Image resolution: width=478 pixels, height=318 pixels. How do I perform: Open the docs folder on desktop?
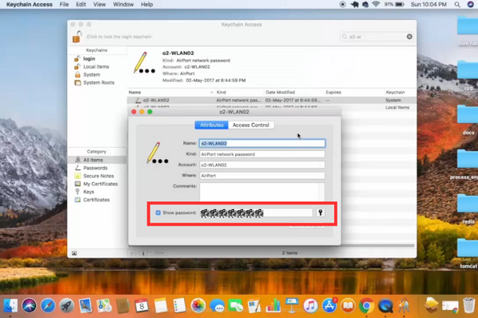(x=468, y=120)
